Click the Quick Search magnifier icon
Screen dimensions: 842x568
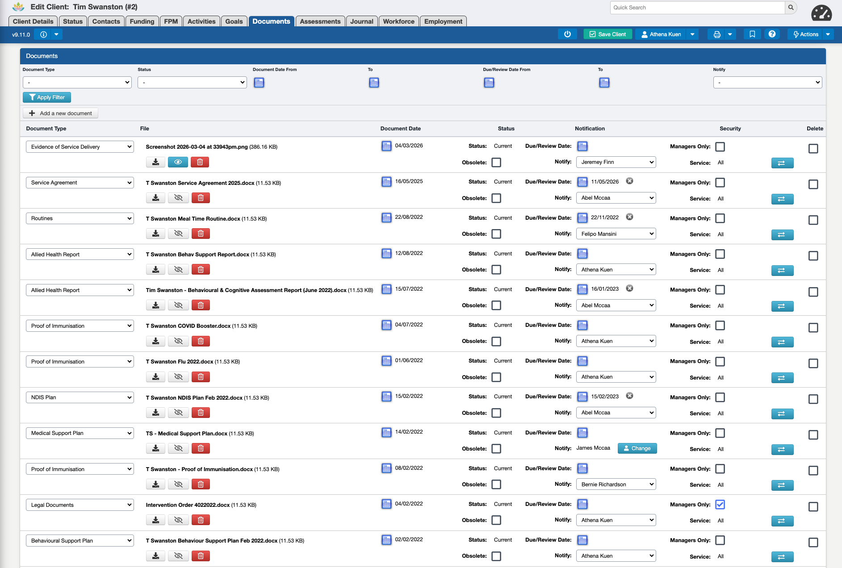click(x=791, y=8)
